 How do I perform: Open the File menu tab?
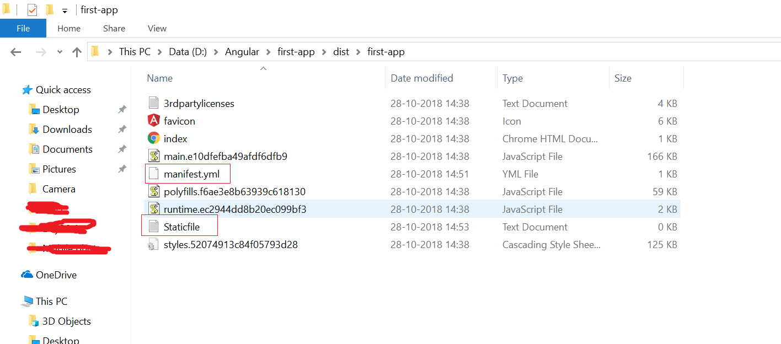23,28
